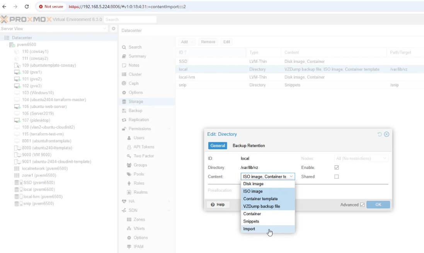This screenshot has width=424, height=253.
Task: Open the Add storage dropdown
Action: (x=187, y=42)
